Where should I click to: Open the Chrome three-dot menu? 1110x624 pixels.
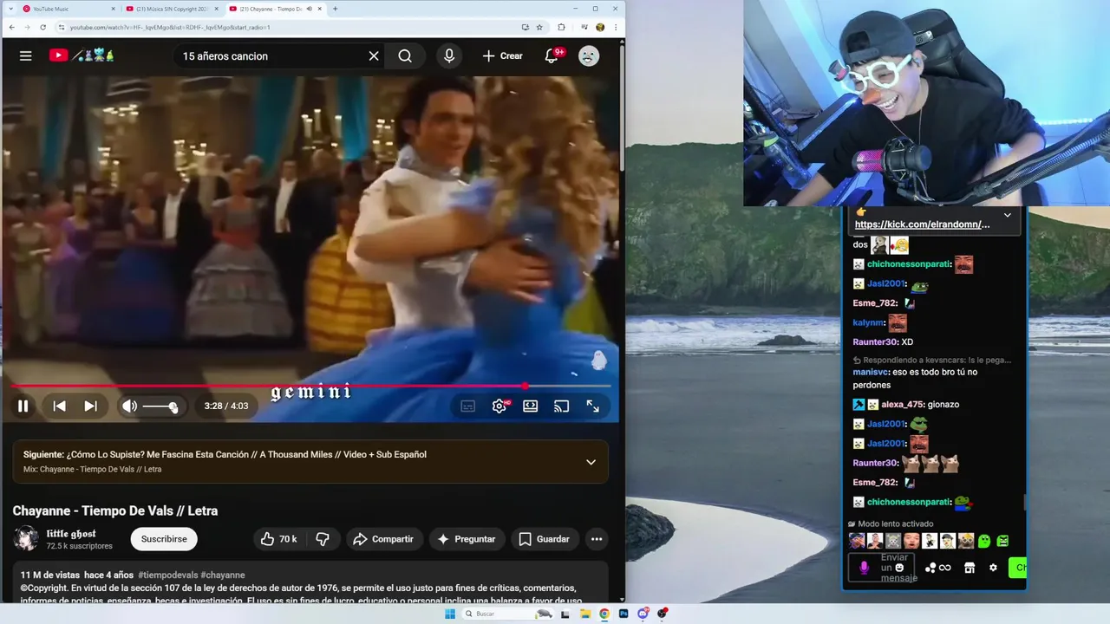(616, 27)
